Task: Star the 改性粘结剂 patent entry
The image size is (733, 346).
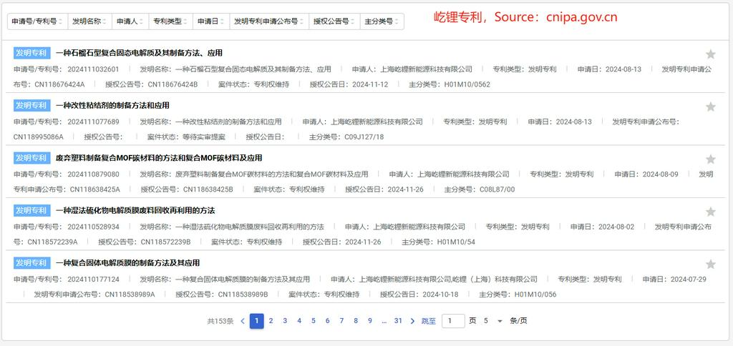Action: pos(710,107)
